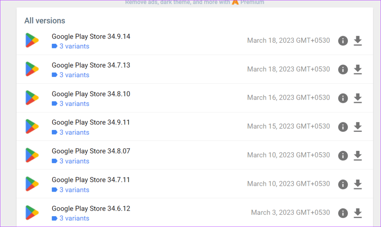Open the Google Play Store 34.7.13 title link
381x227 pixels.
(91, 65)
